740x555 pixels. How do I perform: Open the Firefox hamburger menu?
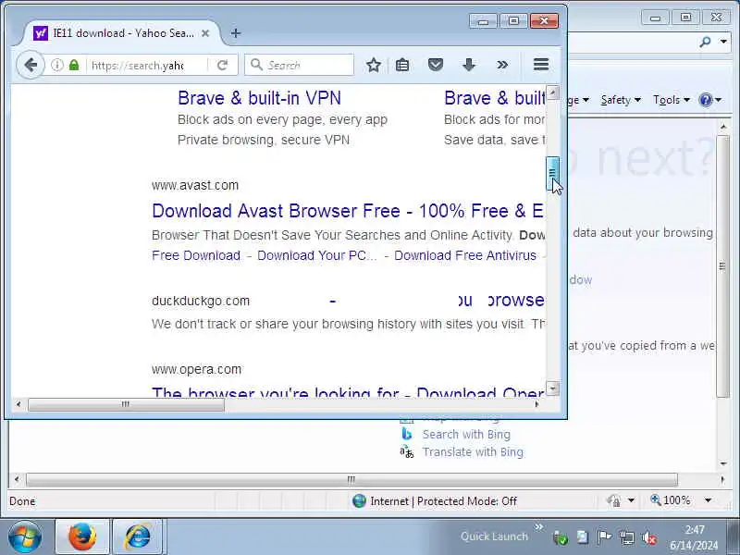[x=541, y=65]
